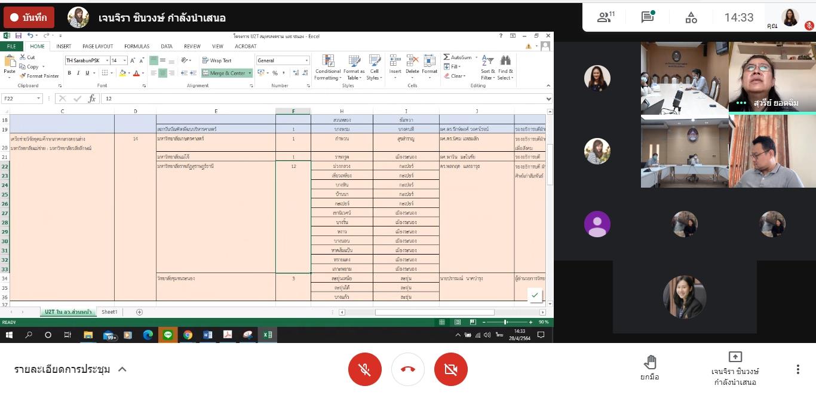Adjust the Excel zoom slider
Viewport: 816px width, 395px height.
coord(505,322)
